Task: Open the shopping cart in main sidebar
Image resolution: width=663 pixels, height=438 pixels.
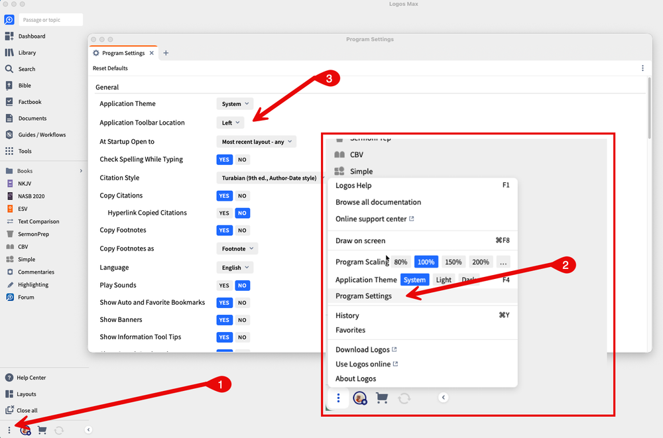Action: point(42,430)
